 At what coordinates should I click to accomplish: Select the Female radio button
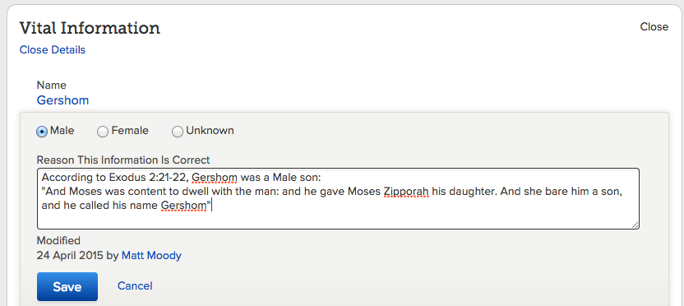coord(103,132)
